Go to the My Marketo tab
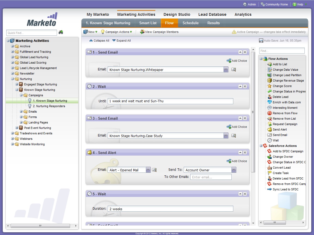The width and height of the screenshot is (314, 235). pos(98,14)
